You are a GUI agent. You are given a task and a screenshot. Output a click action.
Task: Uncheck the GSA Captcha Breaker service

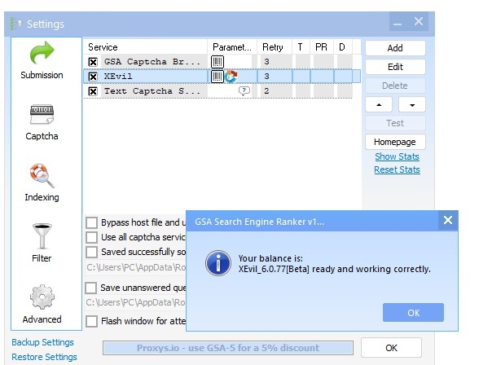point(93,62)
